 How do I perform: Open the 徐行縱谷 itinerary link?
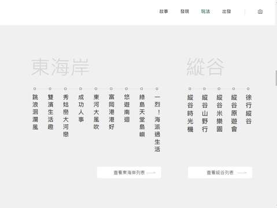pyautogui.click(x=249, y=109)
